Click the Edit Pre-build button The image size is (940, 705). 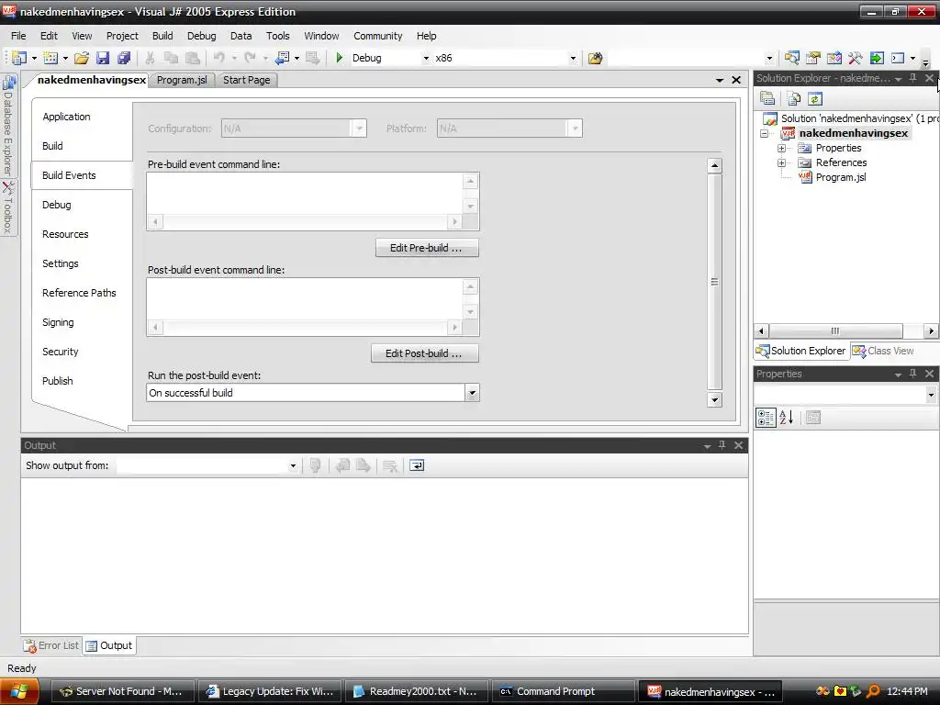[x=427, y=248]
